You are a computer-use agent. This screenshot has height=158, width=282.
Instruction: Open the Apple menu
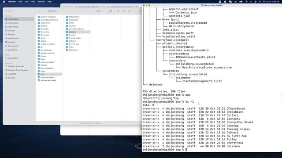click(4, 2)
